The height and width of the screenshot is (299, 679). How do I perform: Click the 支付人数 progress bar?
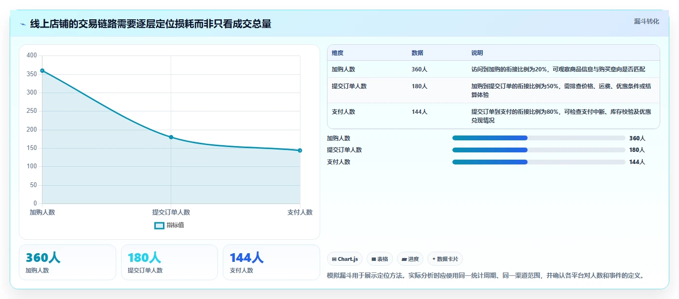539,162
